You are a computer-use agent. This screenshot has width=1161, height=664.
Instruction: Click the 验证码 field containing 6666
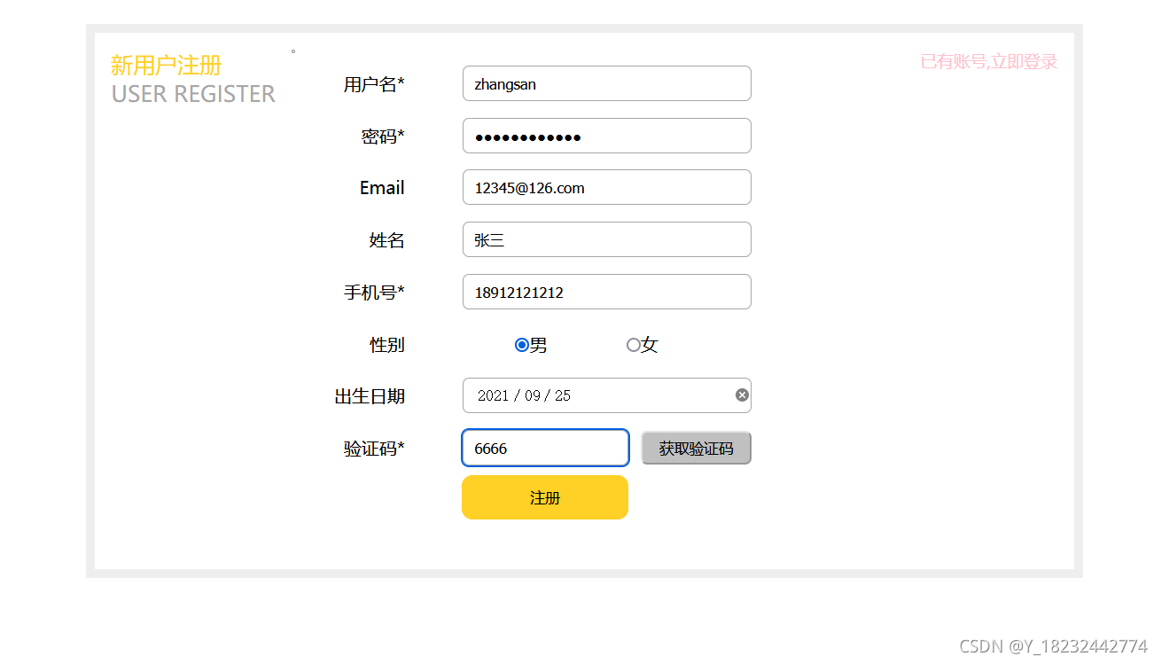(x=545, y=448)
